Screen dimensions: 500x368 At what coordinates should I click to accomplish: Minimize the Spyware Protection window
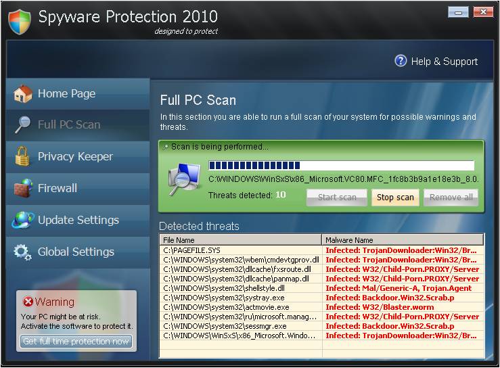click(458, 12)
